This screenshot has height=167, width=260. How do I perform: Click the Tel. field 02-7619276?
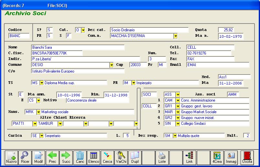tap(209, 53)
